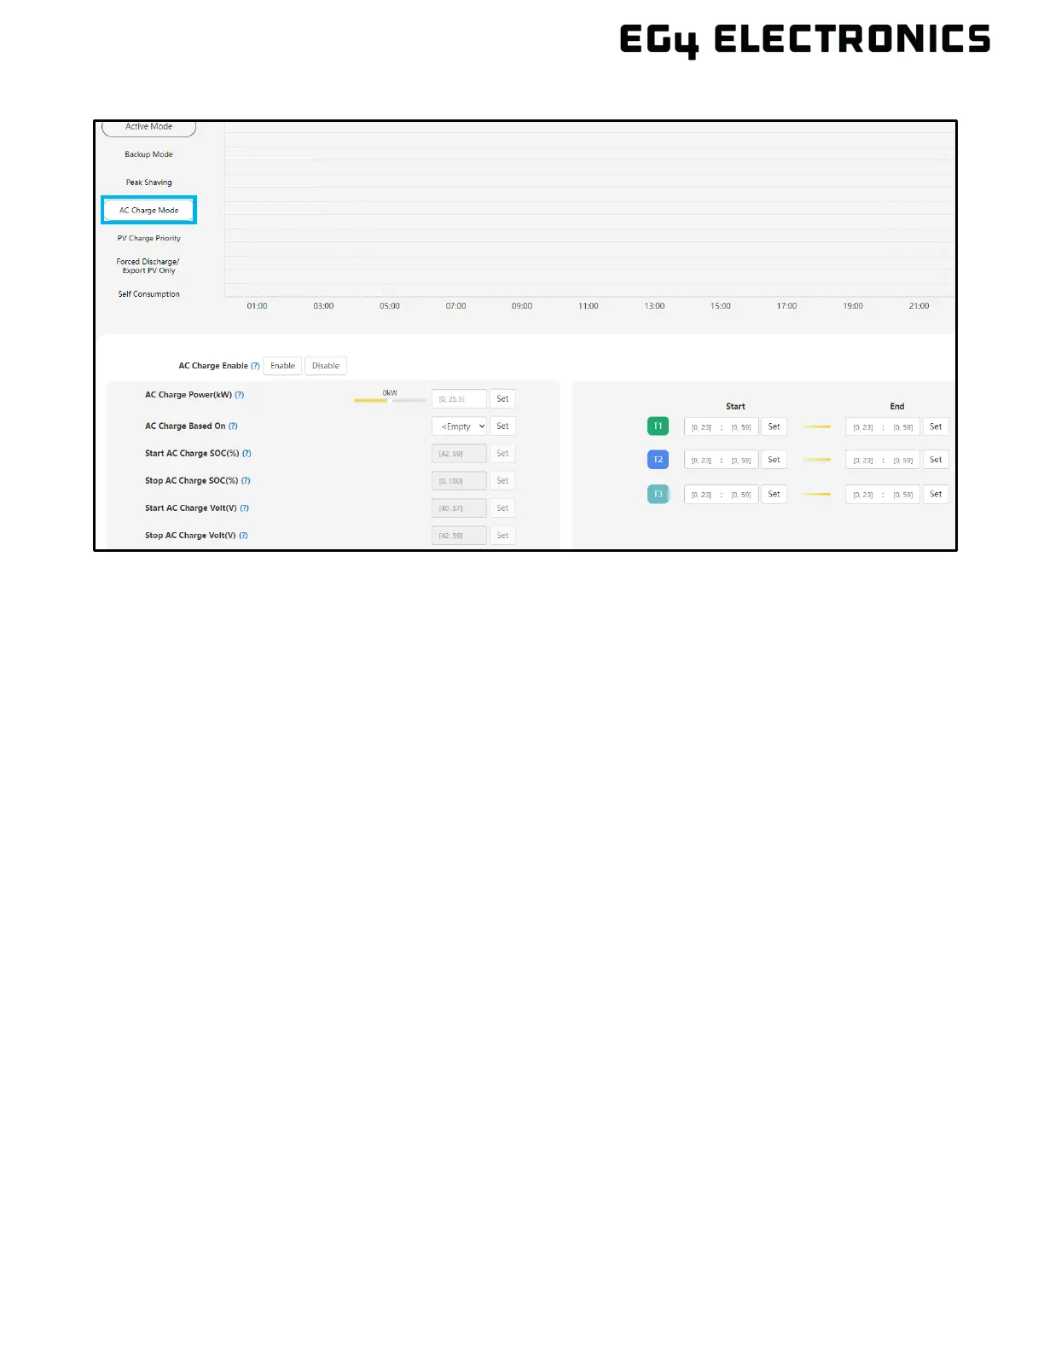Image resolution: width=1044 pixels, height=1351 pixels.
Task: Adjust the AC Charge Power slider
Action: 390,400
